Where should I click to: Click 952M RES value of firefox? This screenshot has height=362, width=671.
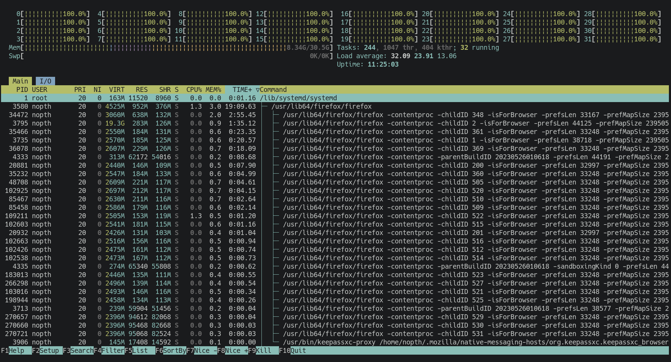tap(140, 106)
